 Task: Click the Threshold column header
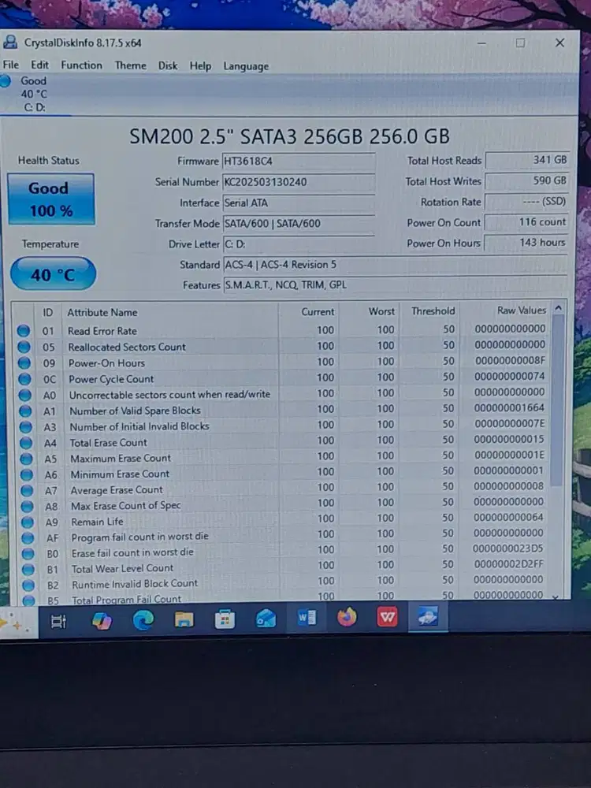(x=429, y=311)
